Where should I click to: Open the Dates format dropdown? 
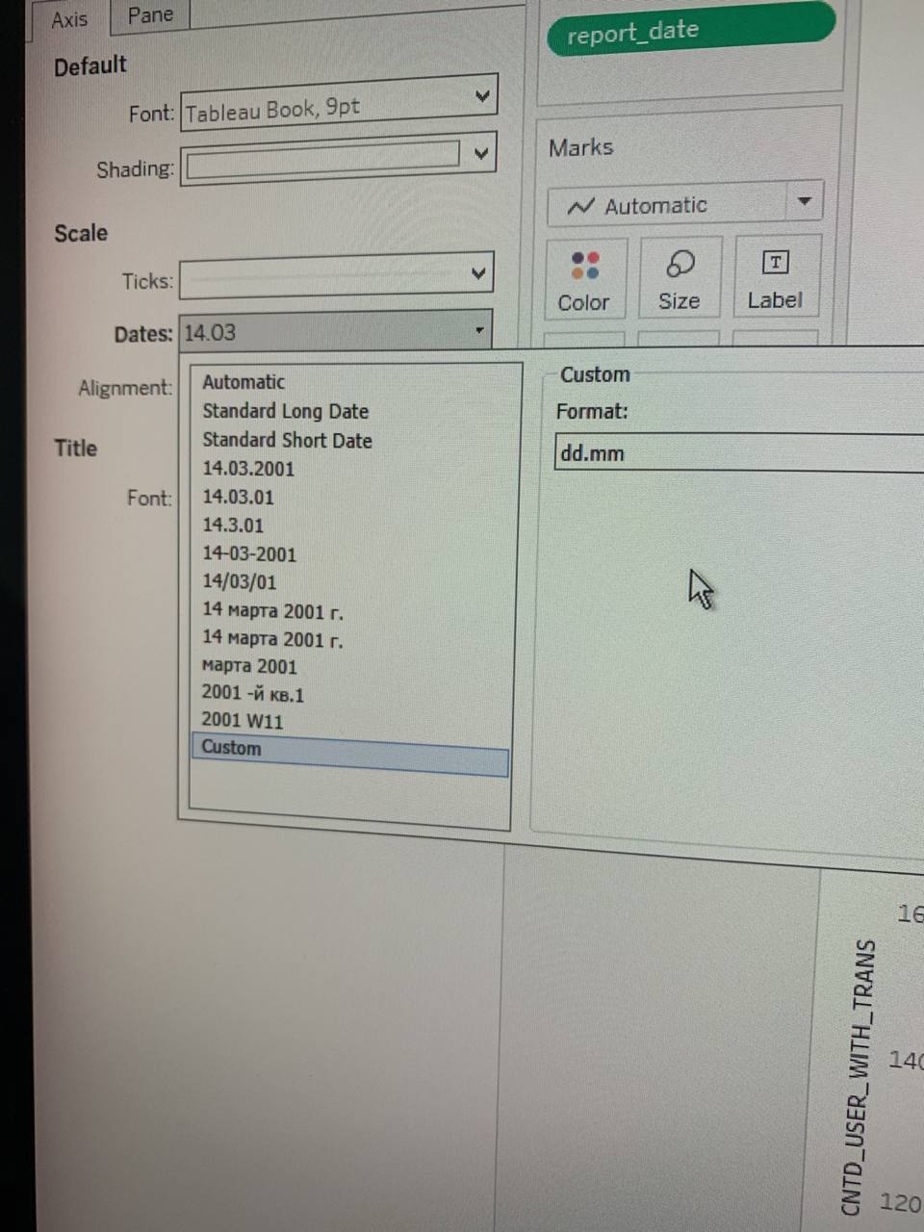(335, 332)
